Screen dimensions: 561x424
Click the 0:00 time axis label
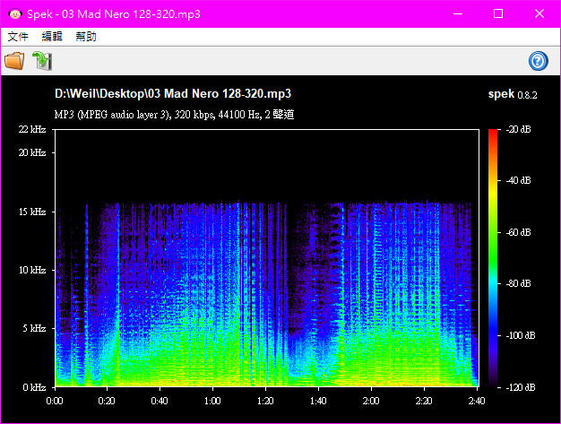55,401
